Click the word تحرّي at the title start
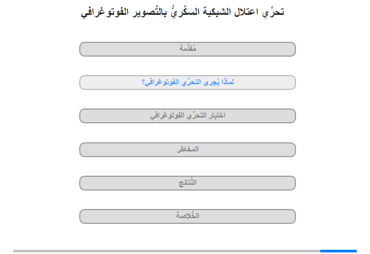 [x=273, y=12]
